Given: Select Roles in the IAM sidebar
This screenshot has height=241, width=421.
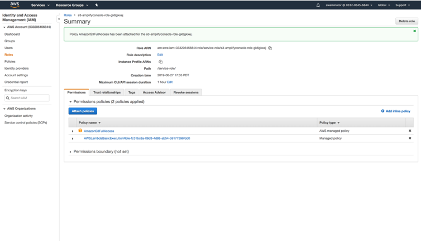Looking at the screenshot, I should click(x=8, y=55).
